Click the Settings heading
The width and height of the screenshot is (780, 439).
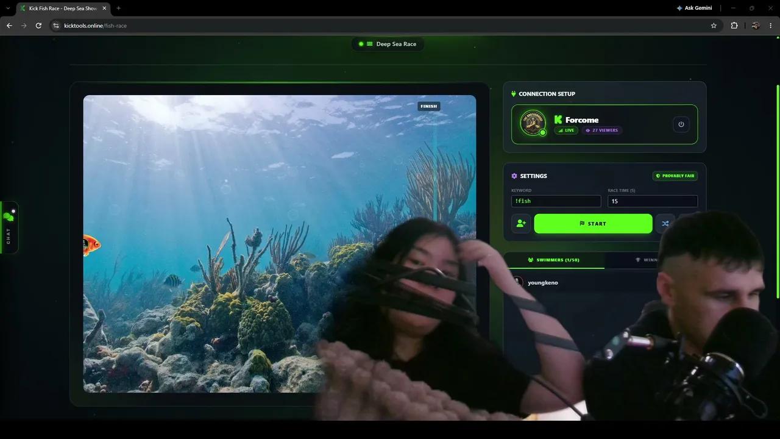[x=533, y=176]
